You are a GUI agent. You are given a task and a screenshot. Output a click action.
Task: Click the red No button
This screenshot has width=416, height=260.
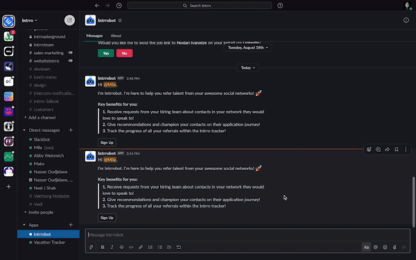pos(124,53)
